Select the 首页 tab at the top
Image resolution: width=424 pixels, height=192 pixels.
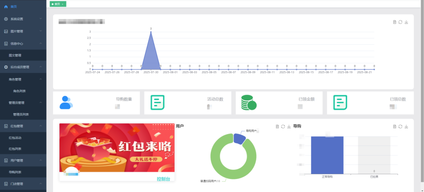tap(57, 4)
